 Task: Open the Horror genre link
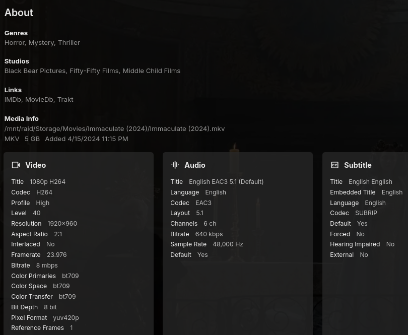[14, 42]
